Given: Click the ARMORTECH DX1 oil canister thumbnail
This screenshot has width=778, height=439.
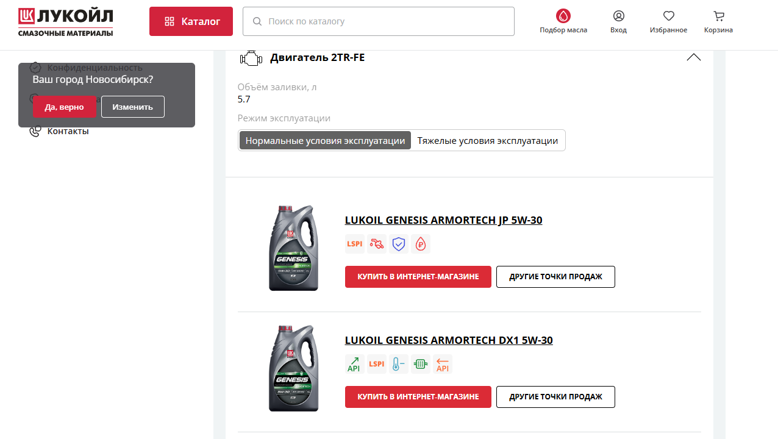Looking at the screenshot, I should (293, 368).
